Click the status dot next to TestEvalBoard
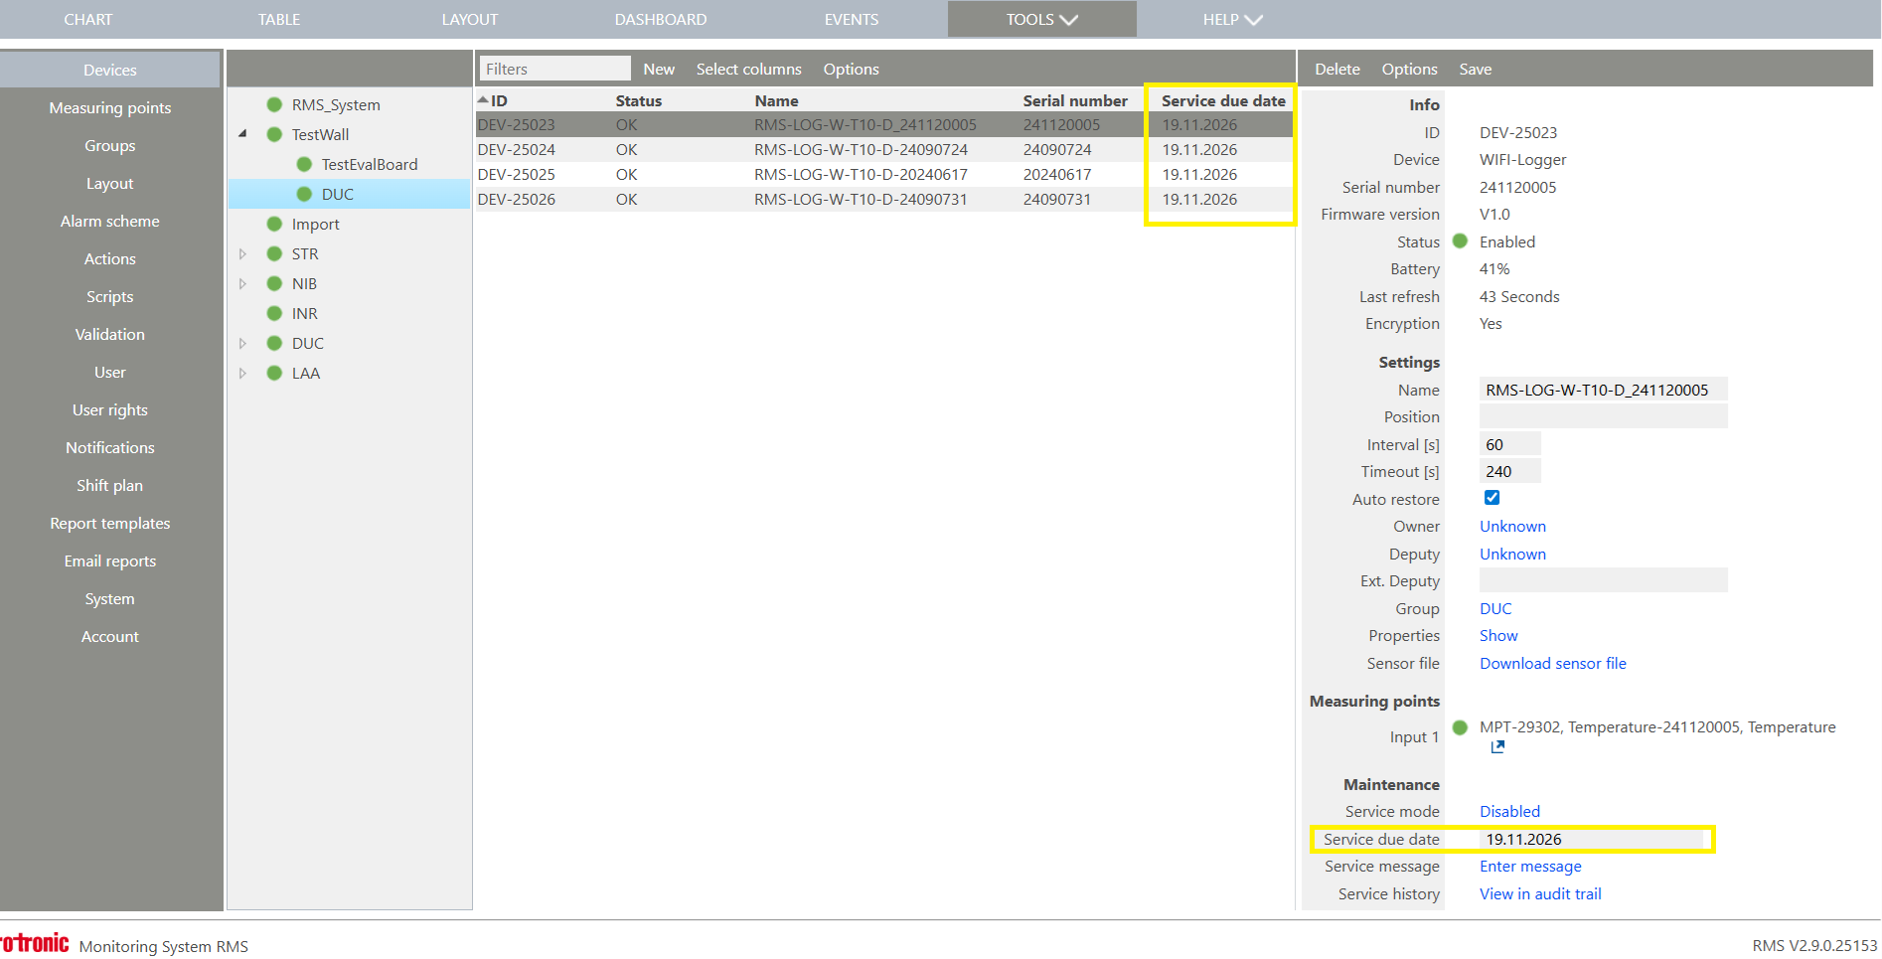The width and height of the screenshot is (1882, 959). [x=303, y=164]
